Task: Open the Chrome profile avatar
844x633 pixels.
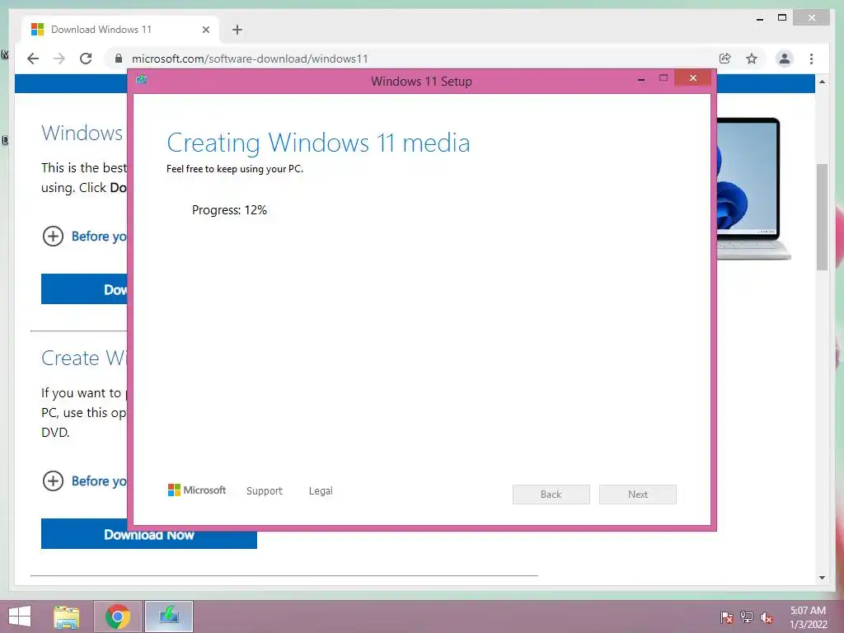Action: pos(785,59)
